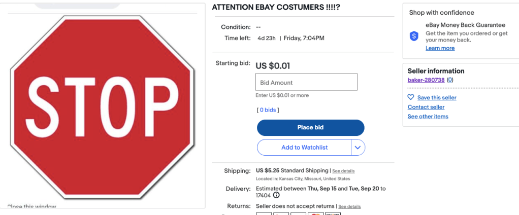
Task: Click Learn more under Money Back Guarantee
Action: [x=440, y=48]
